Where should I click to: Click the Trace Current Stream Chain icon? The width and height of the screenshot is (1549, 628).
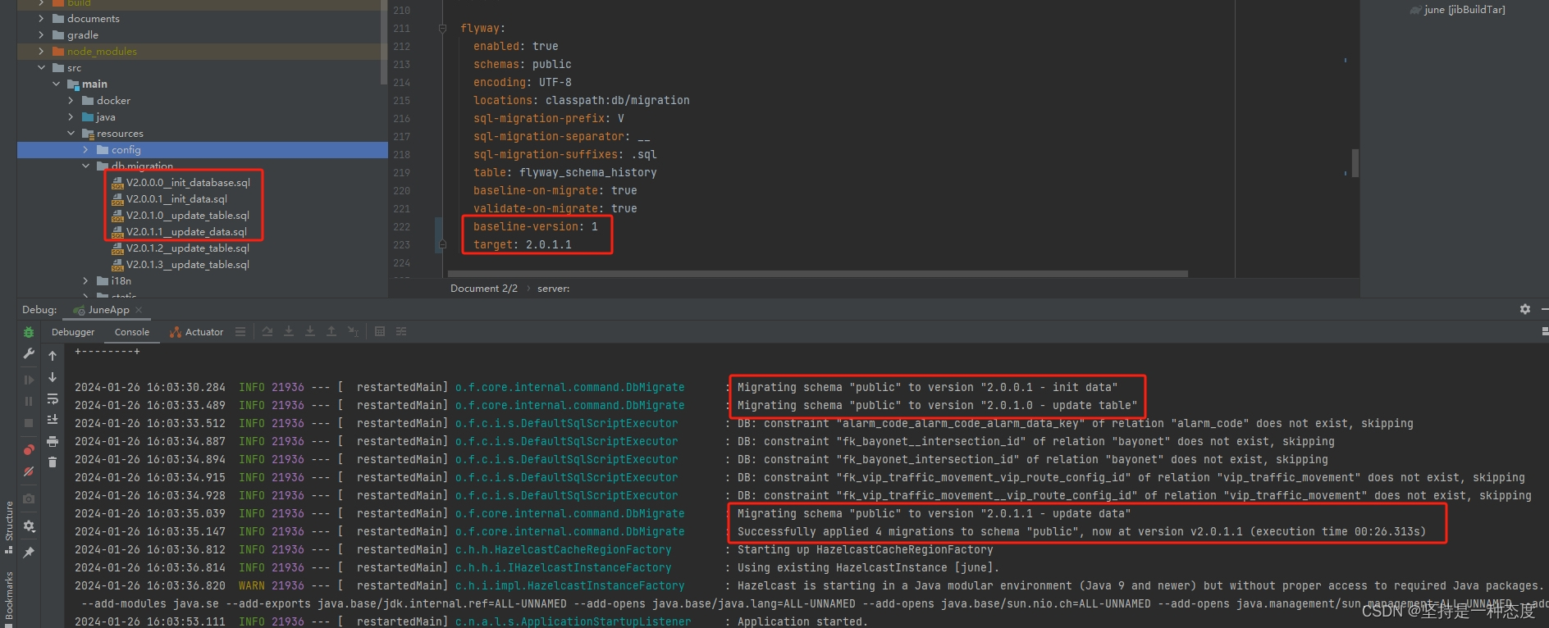(x=401, y=331)
